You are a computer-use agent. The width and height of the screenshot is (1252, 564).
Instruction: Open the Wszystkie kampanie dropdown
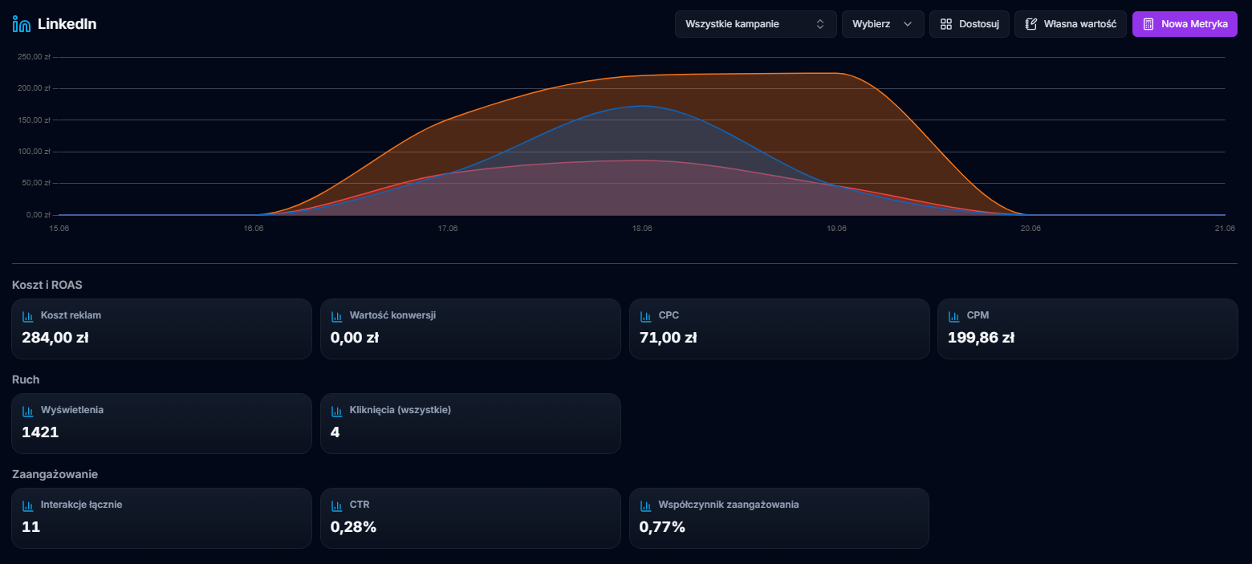point(754,24)
